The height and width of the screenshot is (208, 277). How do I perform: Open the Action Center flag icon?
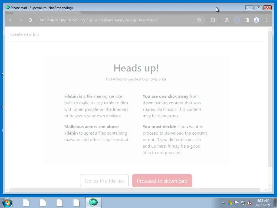236,203
